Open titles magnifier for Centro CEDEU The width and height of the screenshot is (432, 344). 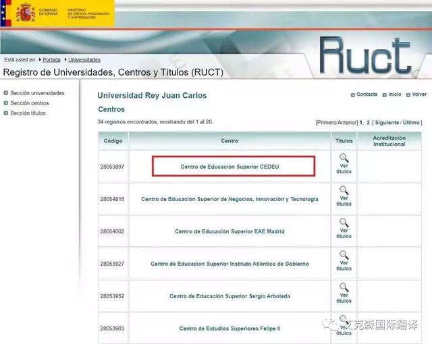click(344, 158)
